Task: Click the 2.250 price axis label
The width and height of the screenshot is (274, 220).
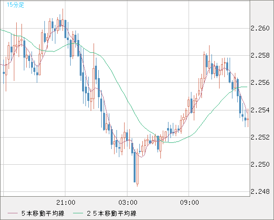Action: (x=260, y=164)
